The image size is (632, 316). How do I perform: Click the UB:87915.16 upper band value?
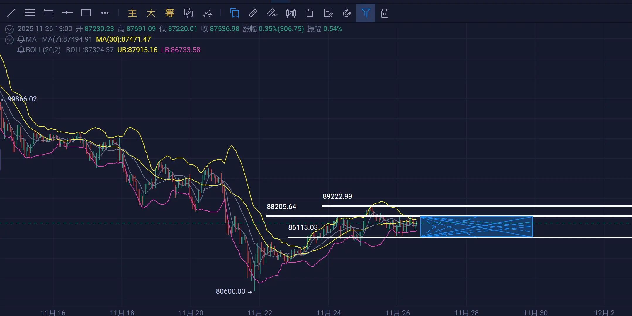137,50
